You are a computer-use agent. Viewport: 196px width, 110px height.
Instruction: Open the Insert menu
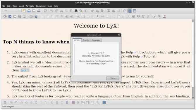point(21,6)
